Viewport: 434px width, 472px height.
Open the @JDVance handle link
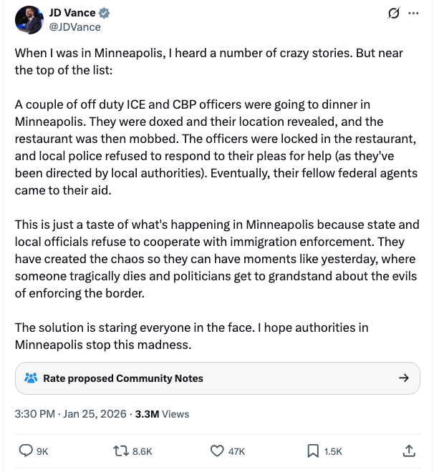point(74,27)
